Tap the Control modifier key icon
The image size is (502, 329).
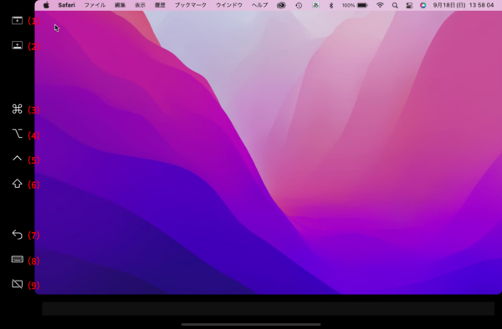tap(18, 158)
